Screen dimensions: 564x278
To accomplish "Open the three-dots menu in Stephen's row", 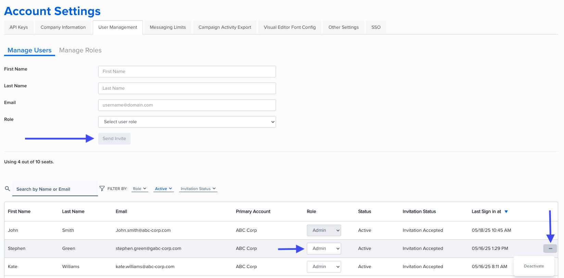I will pyautogui.click(x=550, y=249).
